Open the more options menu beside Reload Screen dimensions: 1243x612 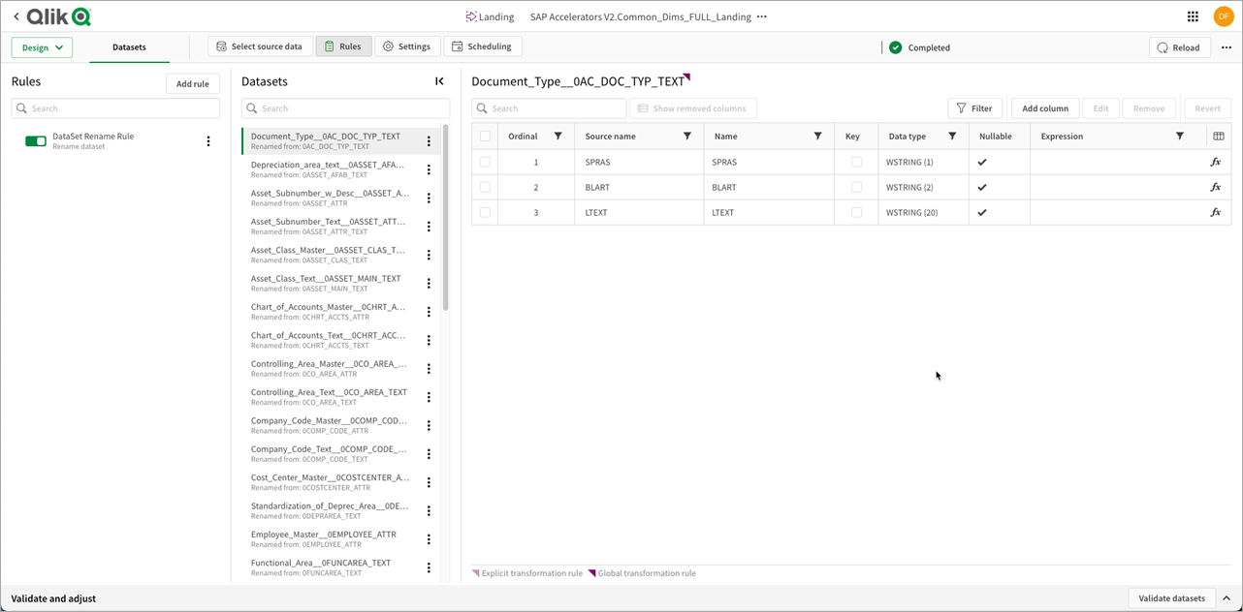(1227, 47)
